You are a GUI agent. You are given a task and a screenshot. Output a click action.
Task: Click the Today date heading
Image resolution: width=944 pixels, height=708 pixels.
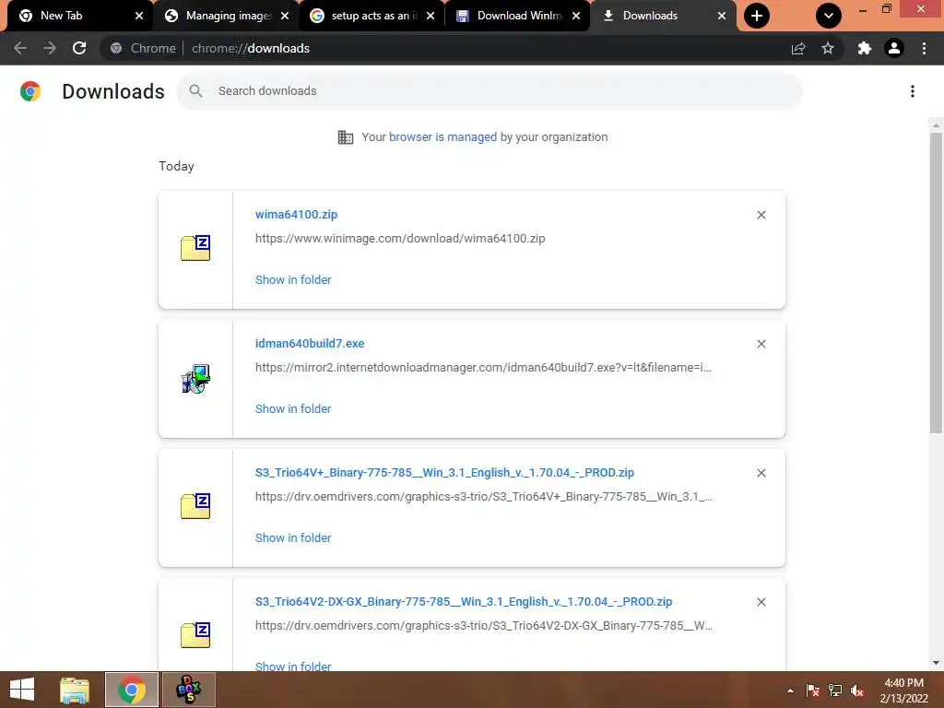point(176,166)
